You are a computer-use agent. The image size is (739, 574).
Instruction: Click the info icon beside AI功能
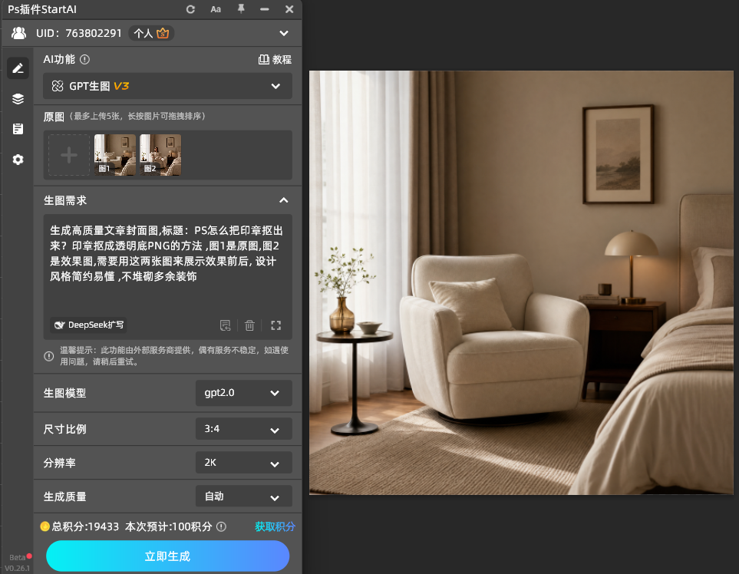(x=85, y=59)
